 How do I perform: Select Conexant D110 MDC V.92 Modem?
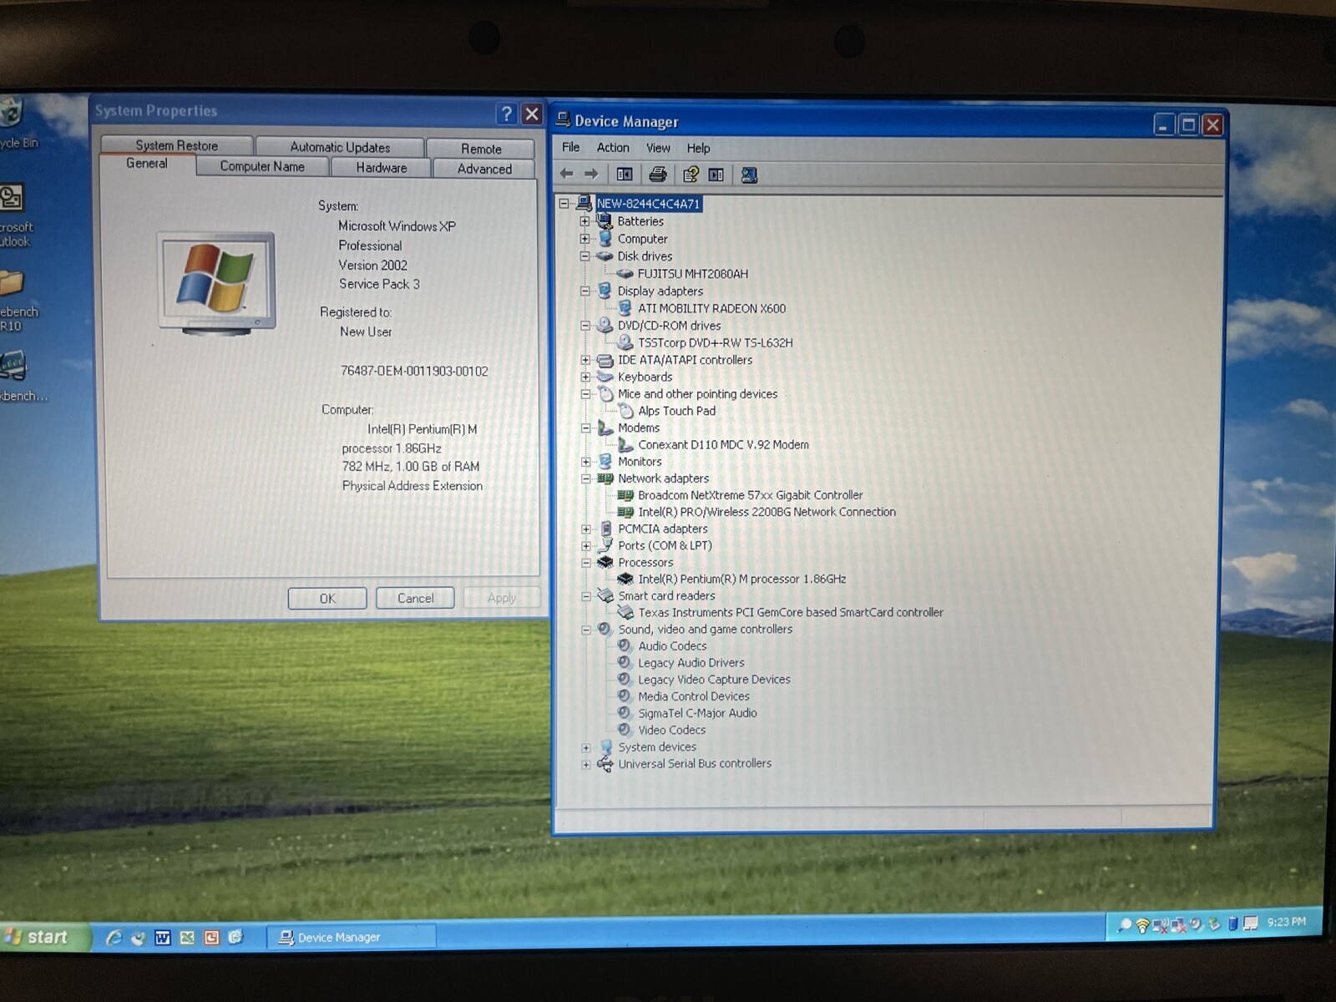tap(723, 444)
